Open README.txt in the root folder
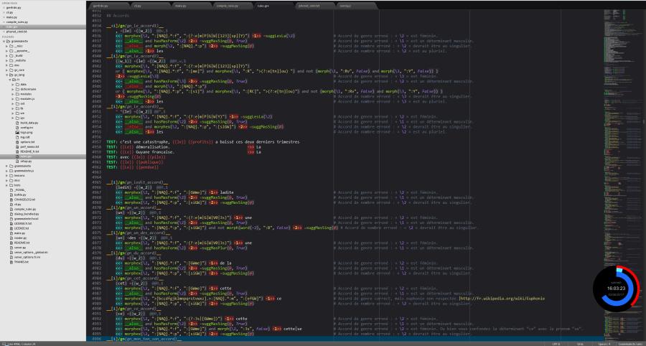 click(22, 243)
